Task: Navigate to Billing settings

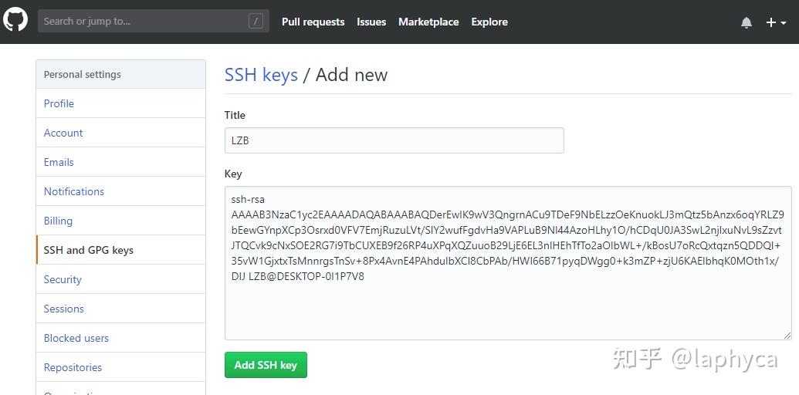Action: [x=58, y=221]
